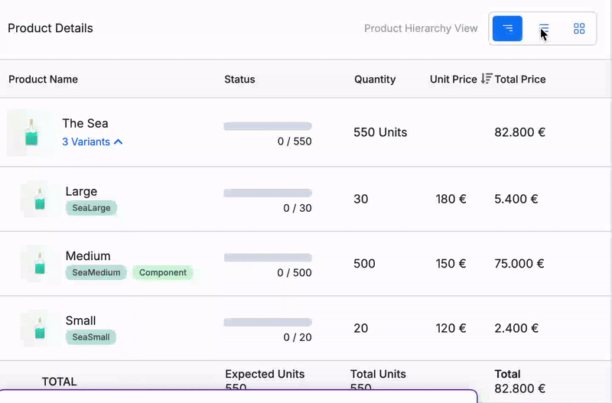Image resolution: width=612 pixels, height=403 pixels.
Task: Click the SeaLarge tag badge
Action: pyautogui.click(x=91, y=208)
